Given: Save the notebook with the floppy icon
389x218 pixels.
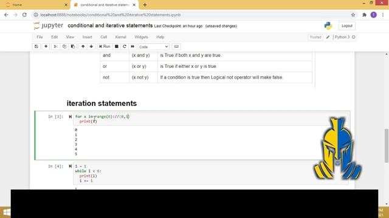Looking at the screenshot, I should tap(36, 47).
